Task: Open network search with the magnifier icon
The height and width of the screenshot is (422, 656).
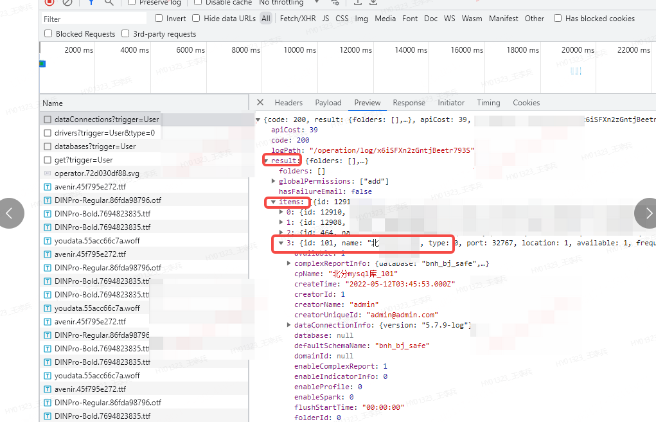Action: (109, 2)
